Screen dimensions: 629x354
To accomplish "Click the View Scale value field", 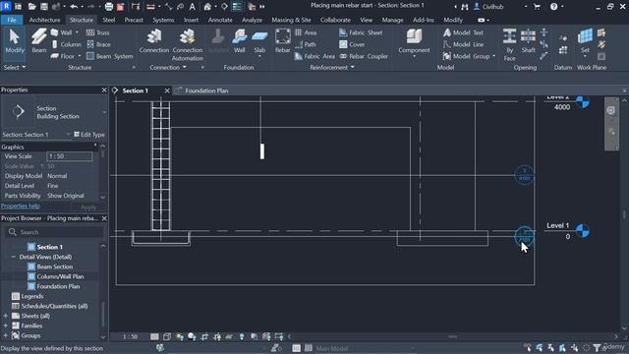I will (70, 156).
